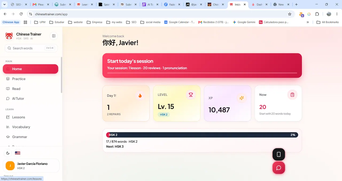Open Chrome profile avatar
342x181 pixels.
329,14
